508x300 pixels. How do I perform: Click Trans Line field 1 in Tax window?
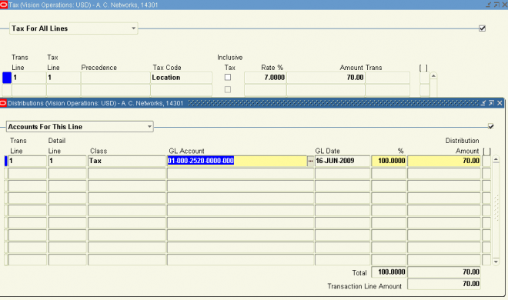point(29,78)
